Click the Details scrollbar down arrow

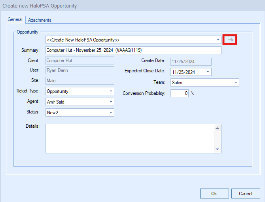(217, 149)
